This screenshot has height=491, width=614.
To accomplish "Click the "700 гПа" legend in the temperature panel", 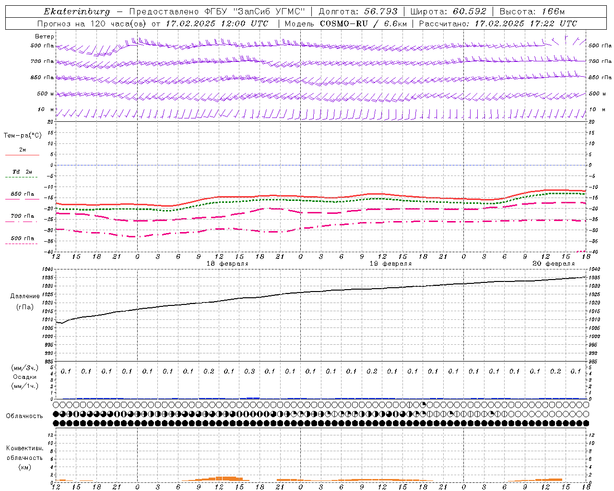I will point(22,216).
